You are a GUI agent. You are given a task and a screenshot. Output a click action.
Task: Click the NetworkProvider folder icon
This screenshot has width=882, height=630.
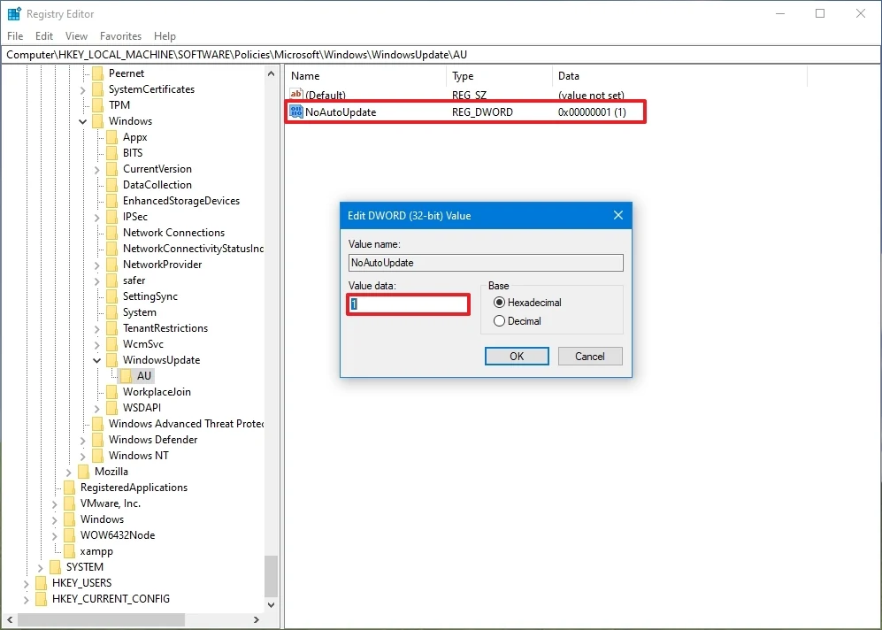pyautogui.click(x=112, y=265)
